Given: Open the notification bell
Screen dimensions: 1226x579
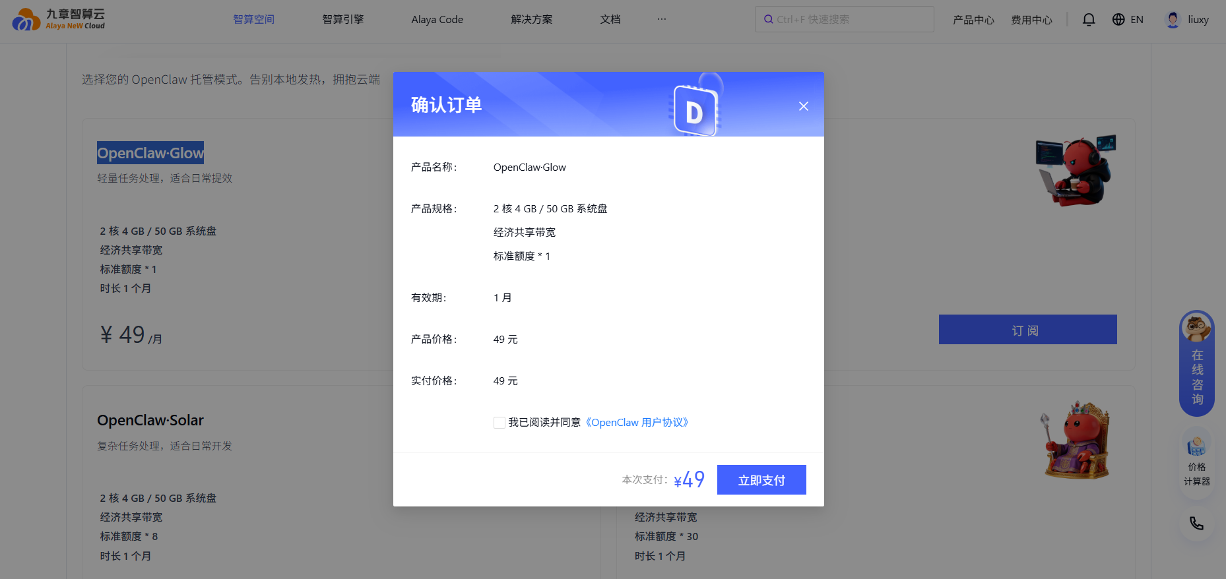Looking at the screenshot, I should [1089, 20].
